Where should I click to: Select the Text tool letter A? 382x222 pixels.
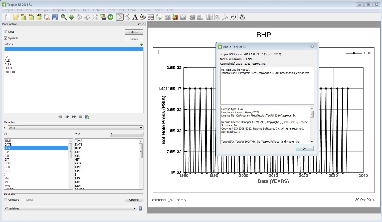click(x=135, y=17)
